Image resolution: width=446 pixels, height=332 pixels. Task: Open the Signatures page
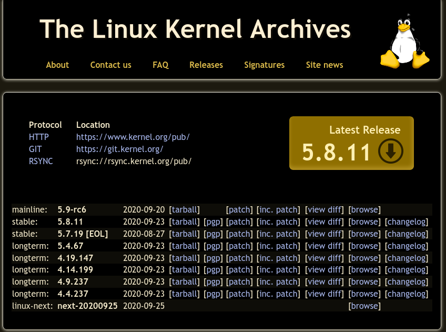(x=264, y=65)
